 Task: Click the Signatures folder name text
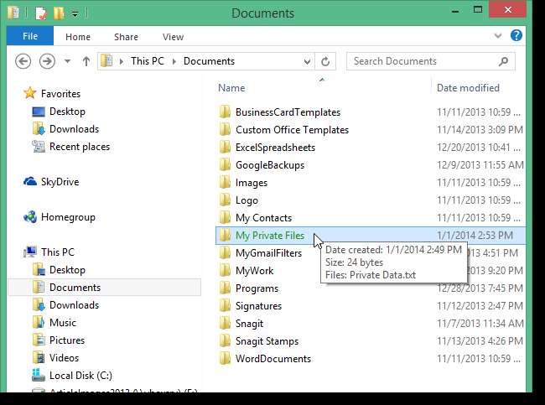click(x=258, y=306)
